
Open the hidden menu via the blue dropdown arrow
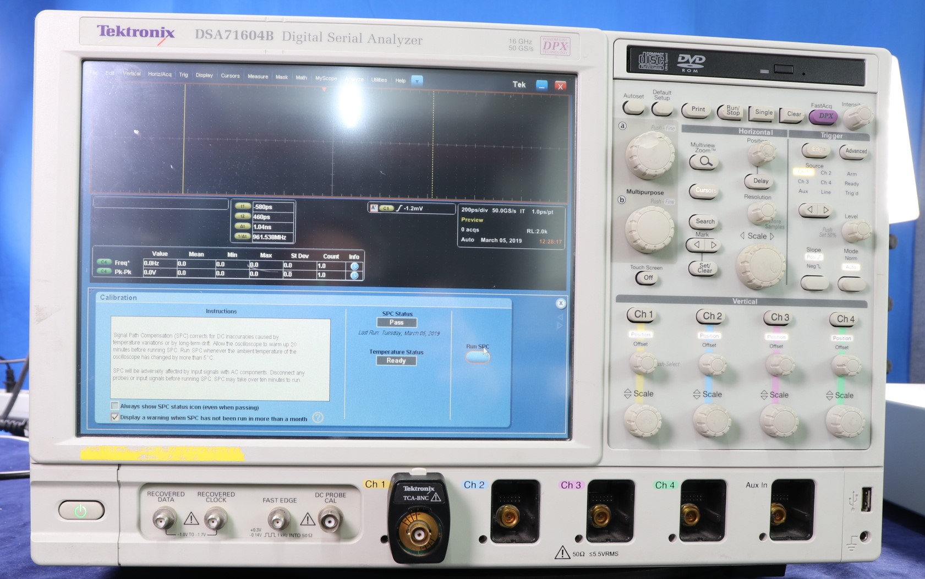417,80
